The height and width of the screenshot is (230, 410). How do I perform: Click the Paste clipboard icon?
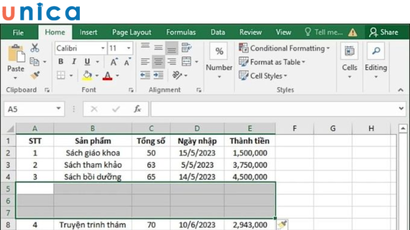coord(15,56)
